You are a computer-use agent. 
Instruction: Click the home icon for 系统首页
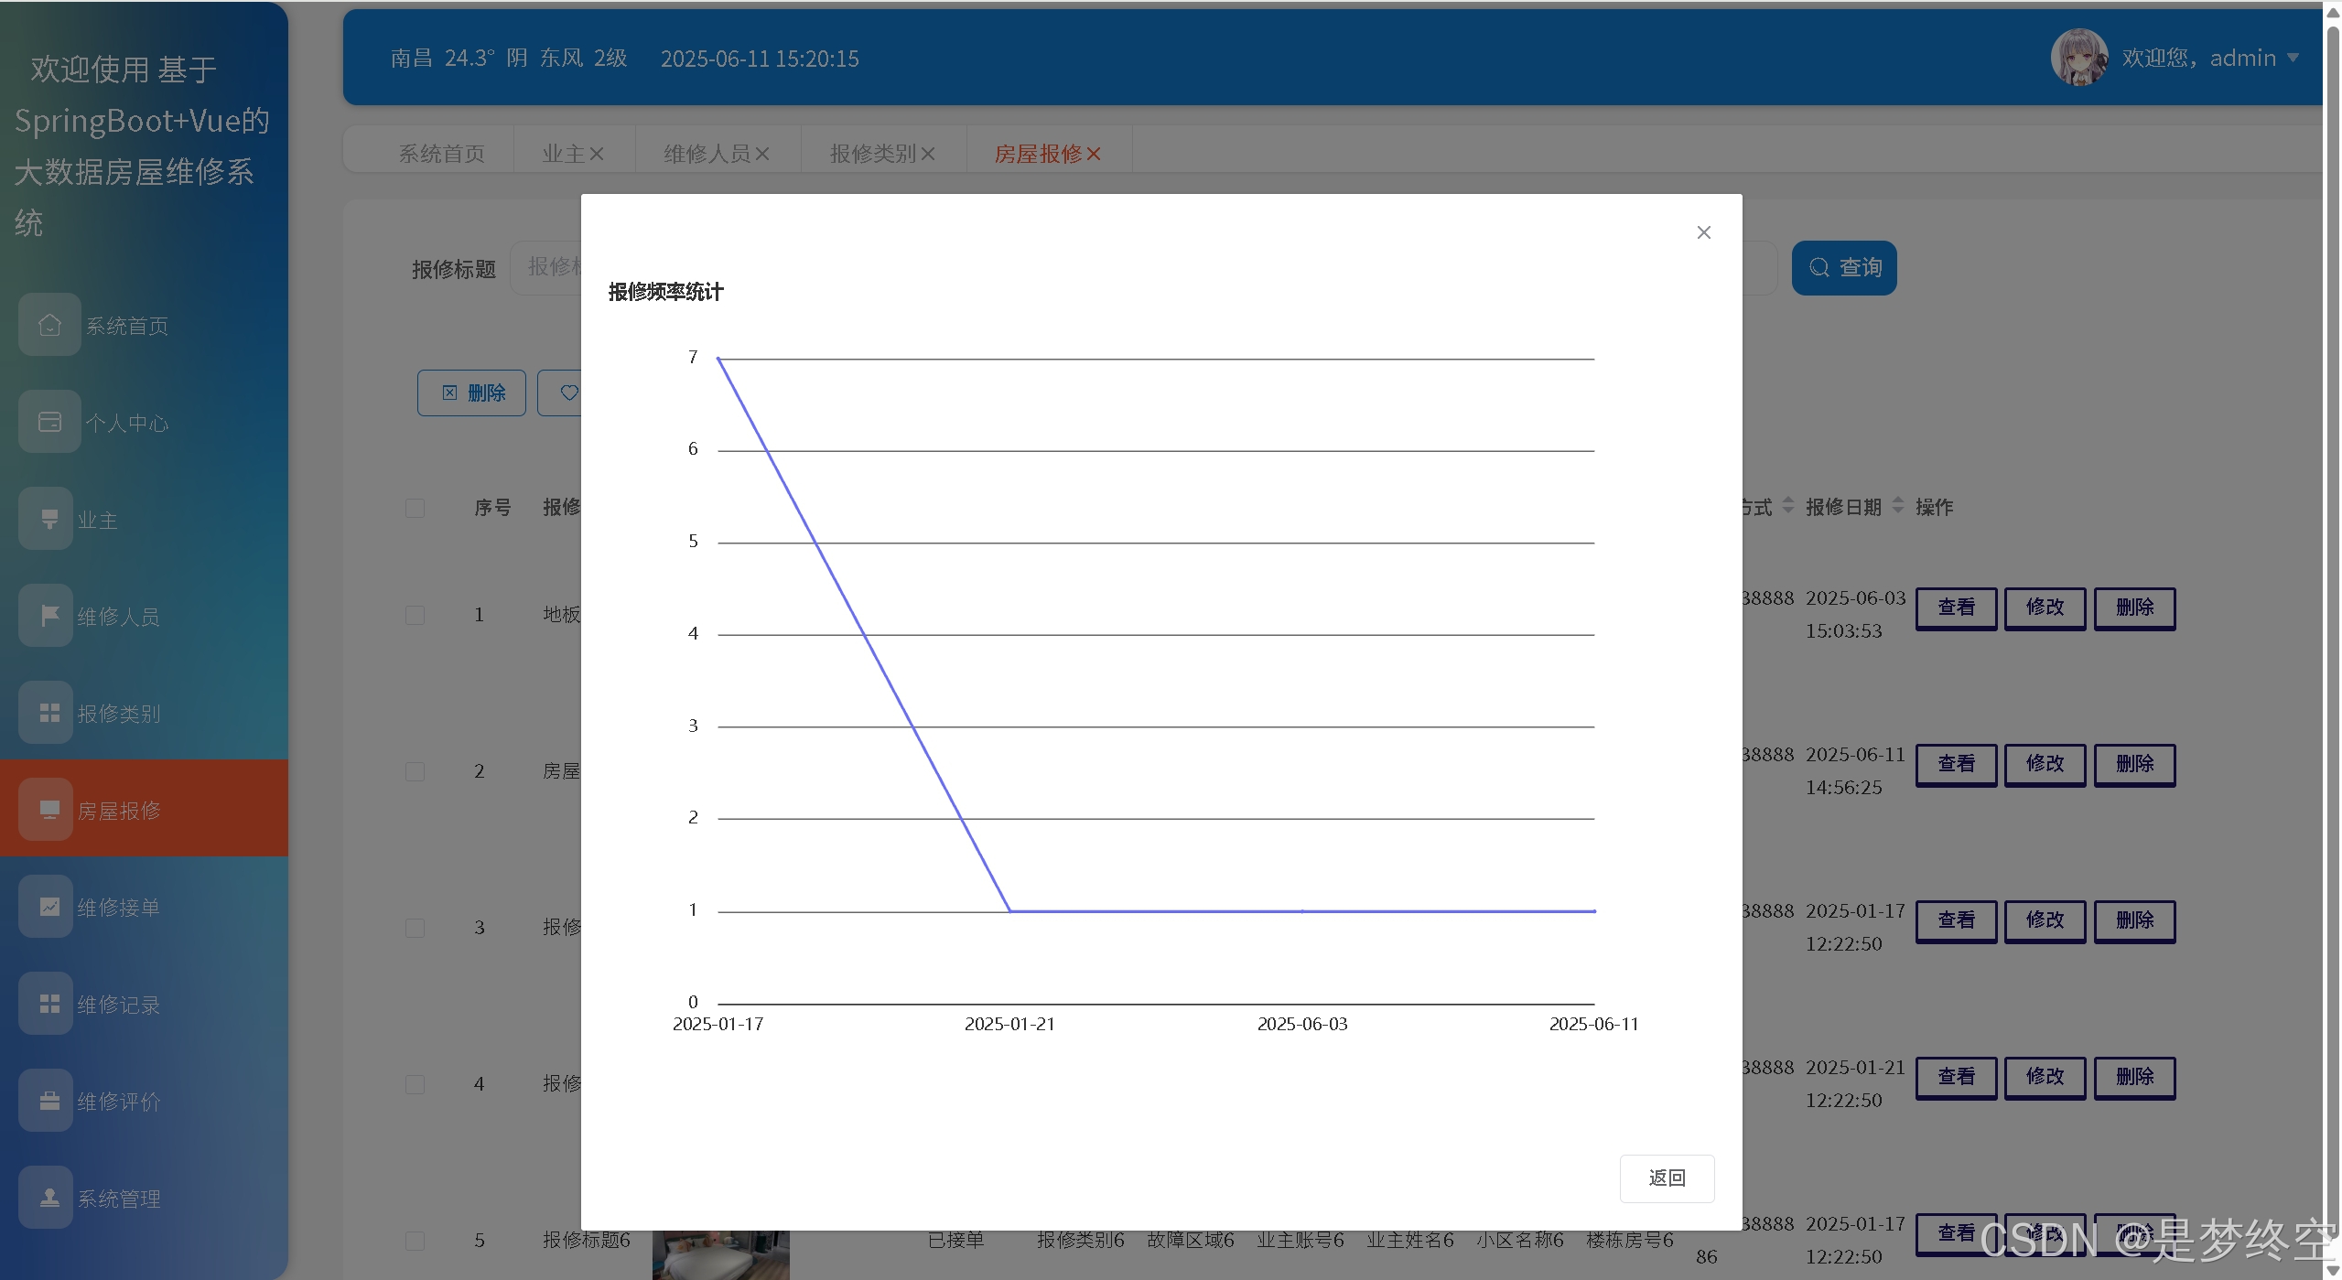pos(49,325)
